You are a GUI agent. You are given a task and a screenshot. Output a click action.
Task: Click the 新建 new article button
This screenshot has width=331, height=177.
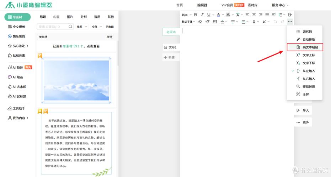171,57
